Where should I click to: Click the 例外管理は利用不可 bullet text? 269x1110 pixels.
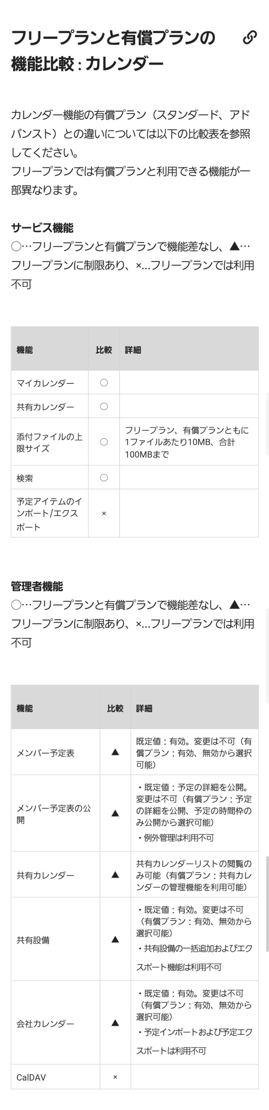point(175,838)
